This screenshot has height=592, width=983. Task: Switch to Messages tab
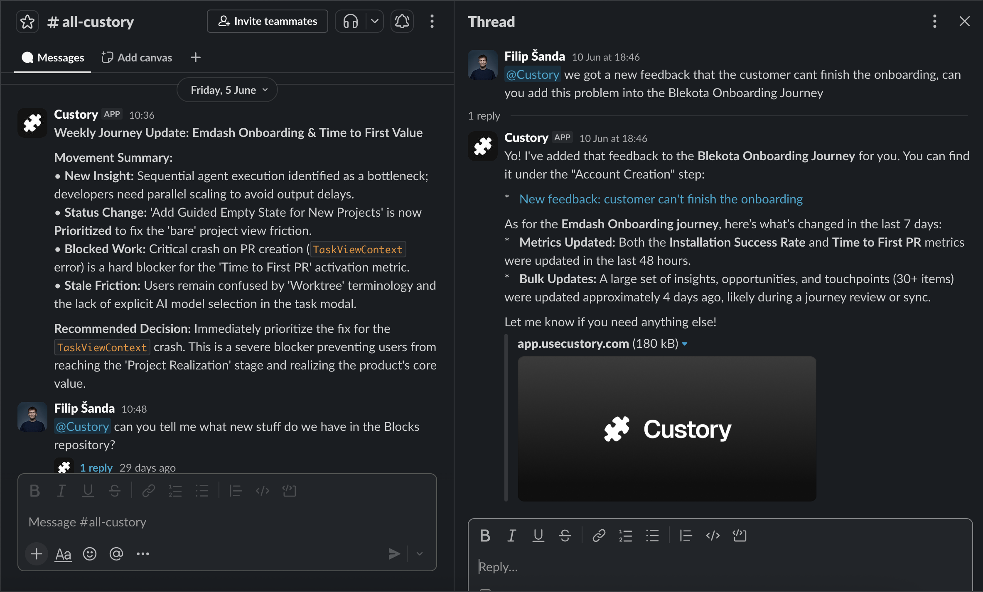point(53,58)
